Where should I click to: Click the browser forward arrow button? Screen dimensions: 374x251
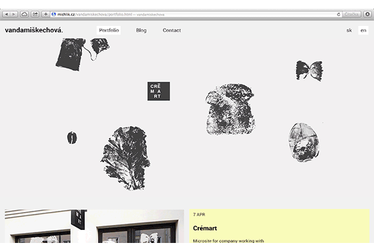(x=14, y=14)
